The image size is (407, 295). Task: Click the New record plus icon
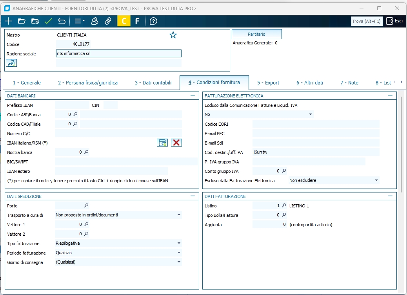click(x=8, y=21)
